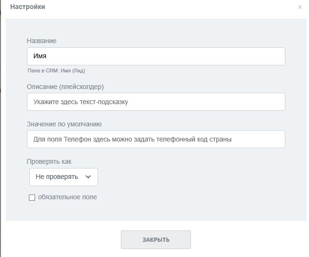
Task: Tick the обязательное поле checkbox
Action: [32, 197]
